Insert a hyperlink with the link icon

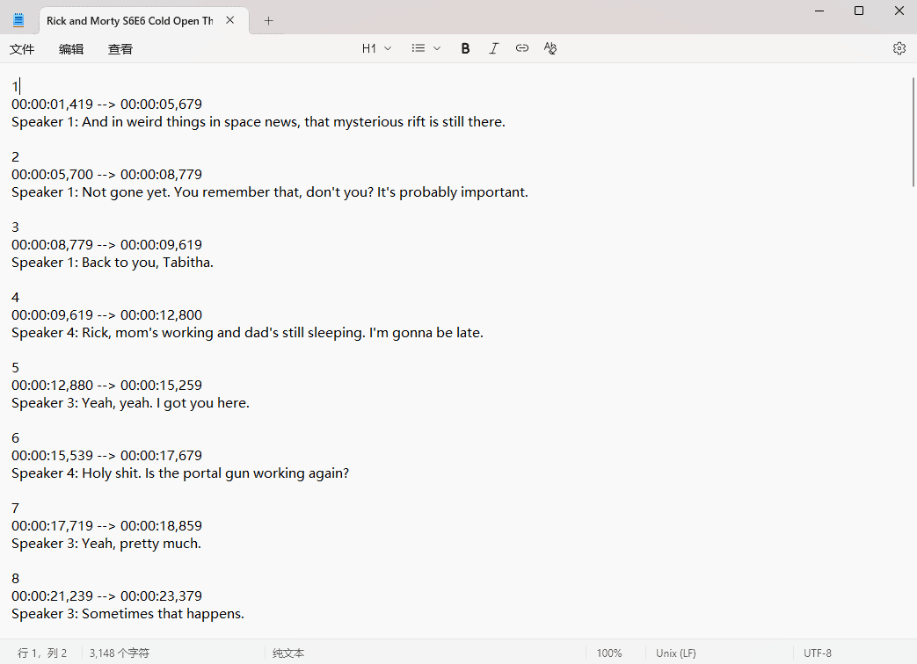522,49
